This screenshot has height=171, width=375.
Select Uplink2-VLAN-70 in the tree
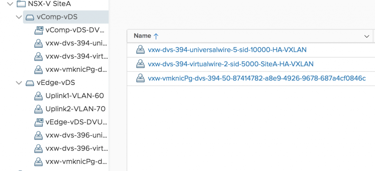pos(75,109)
